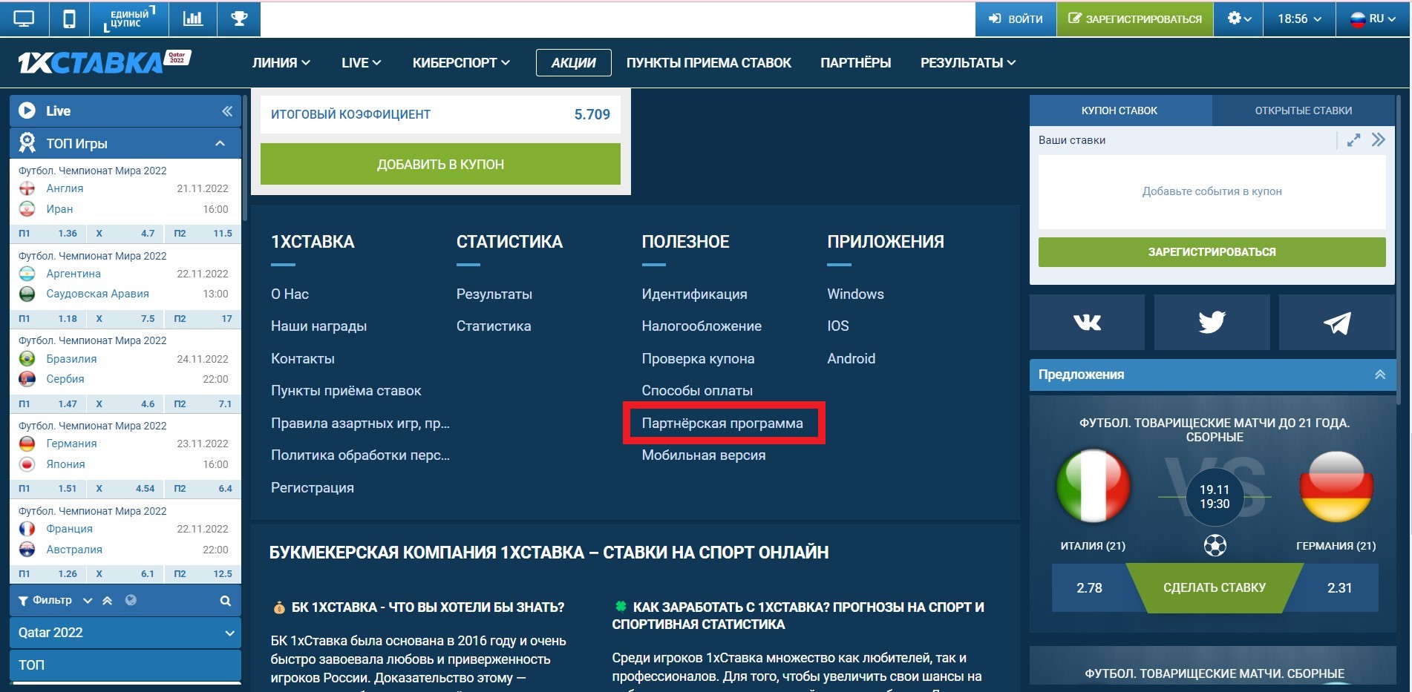Screen dimensions: 1412x692
Task: Open the Twitter bird icon
Action: click(1212, 323)
